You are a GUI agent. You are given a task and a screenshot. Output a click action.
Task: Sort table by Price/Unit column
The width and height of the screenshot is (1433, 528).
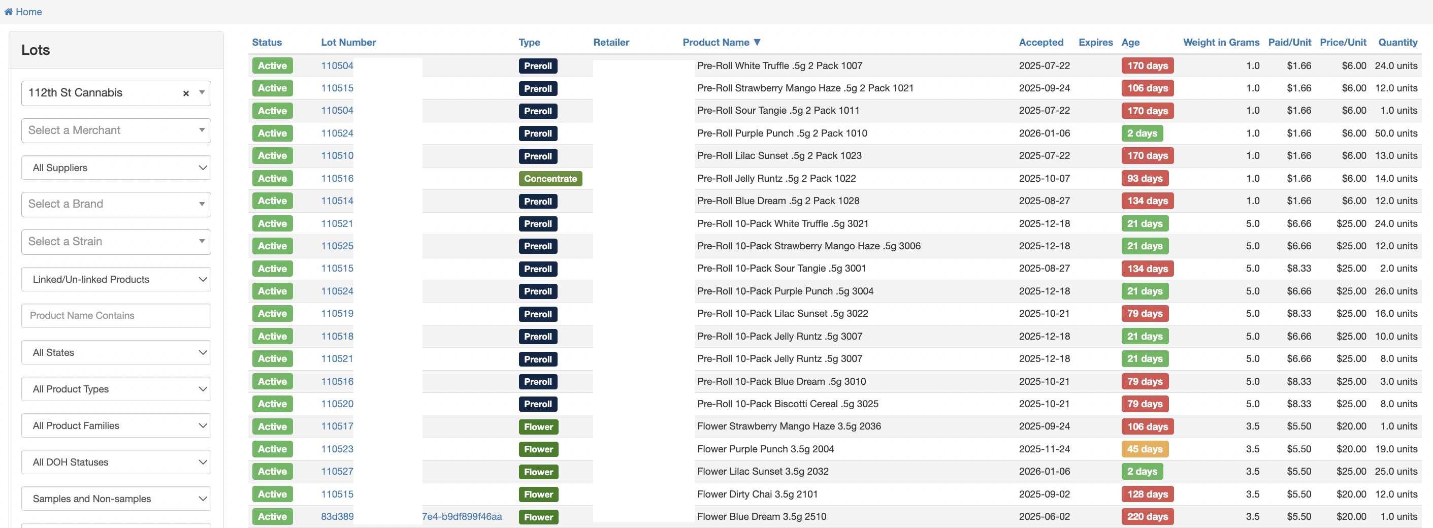click(1343, 42)
